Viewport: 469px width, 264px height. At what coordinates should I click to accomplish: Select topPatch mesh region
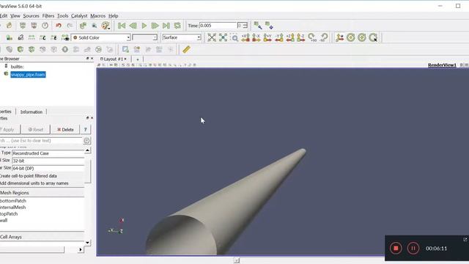(9, 213)
